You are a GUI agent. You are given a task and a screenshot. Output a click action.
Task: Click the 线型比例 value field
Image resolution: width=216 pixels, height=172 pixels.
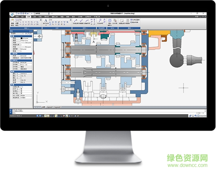[26, 45]
